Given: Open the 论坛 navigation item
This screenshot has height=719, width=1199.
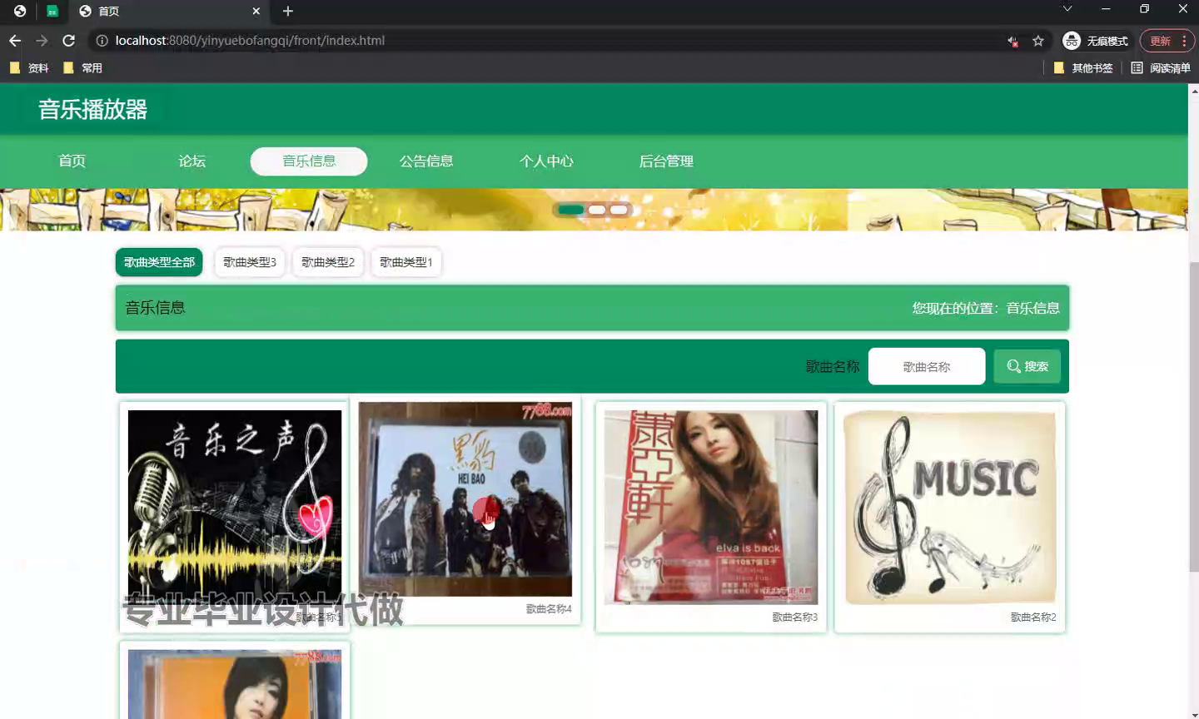Looking at the screenshot, I should coord(192,161).
